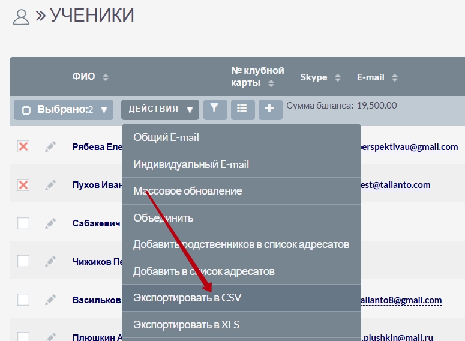Click the pencil icon for Сабакевич
465x341 pixels.
tap(50, 223)
